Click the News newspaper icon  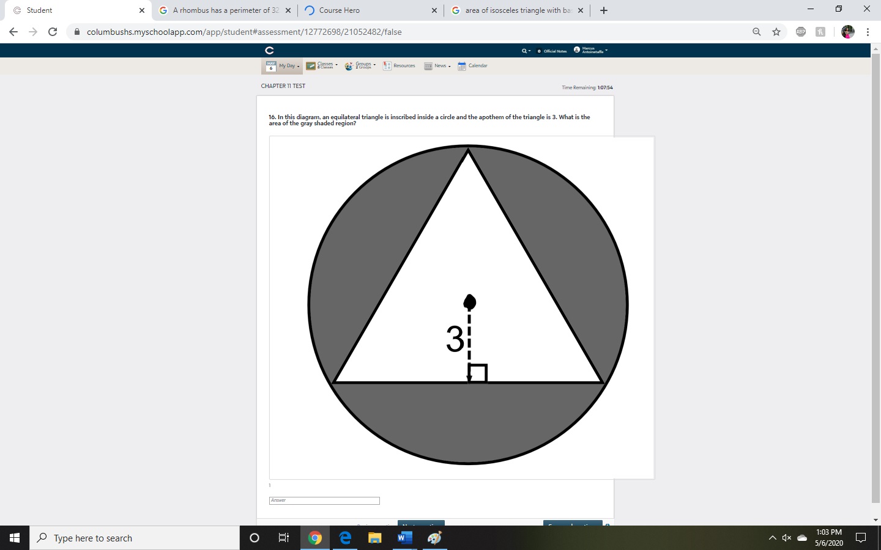428,65
